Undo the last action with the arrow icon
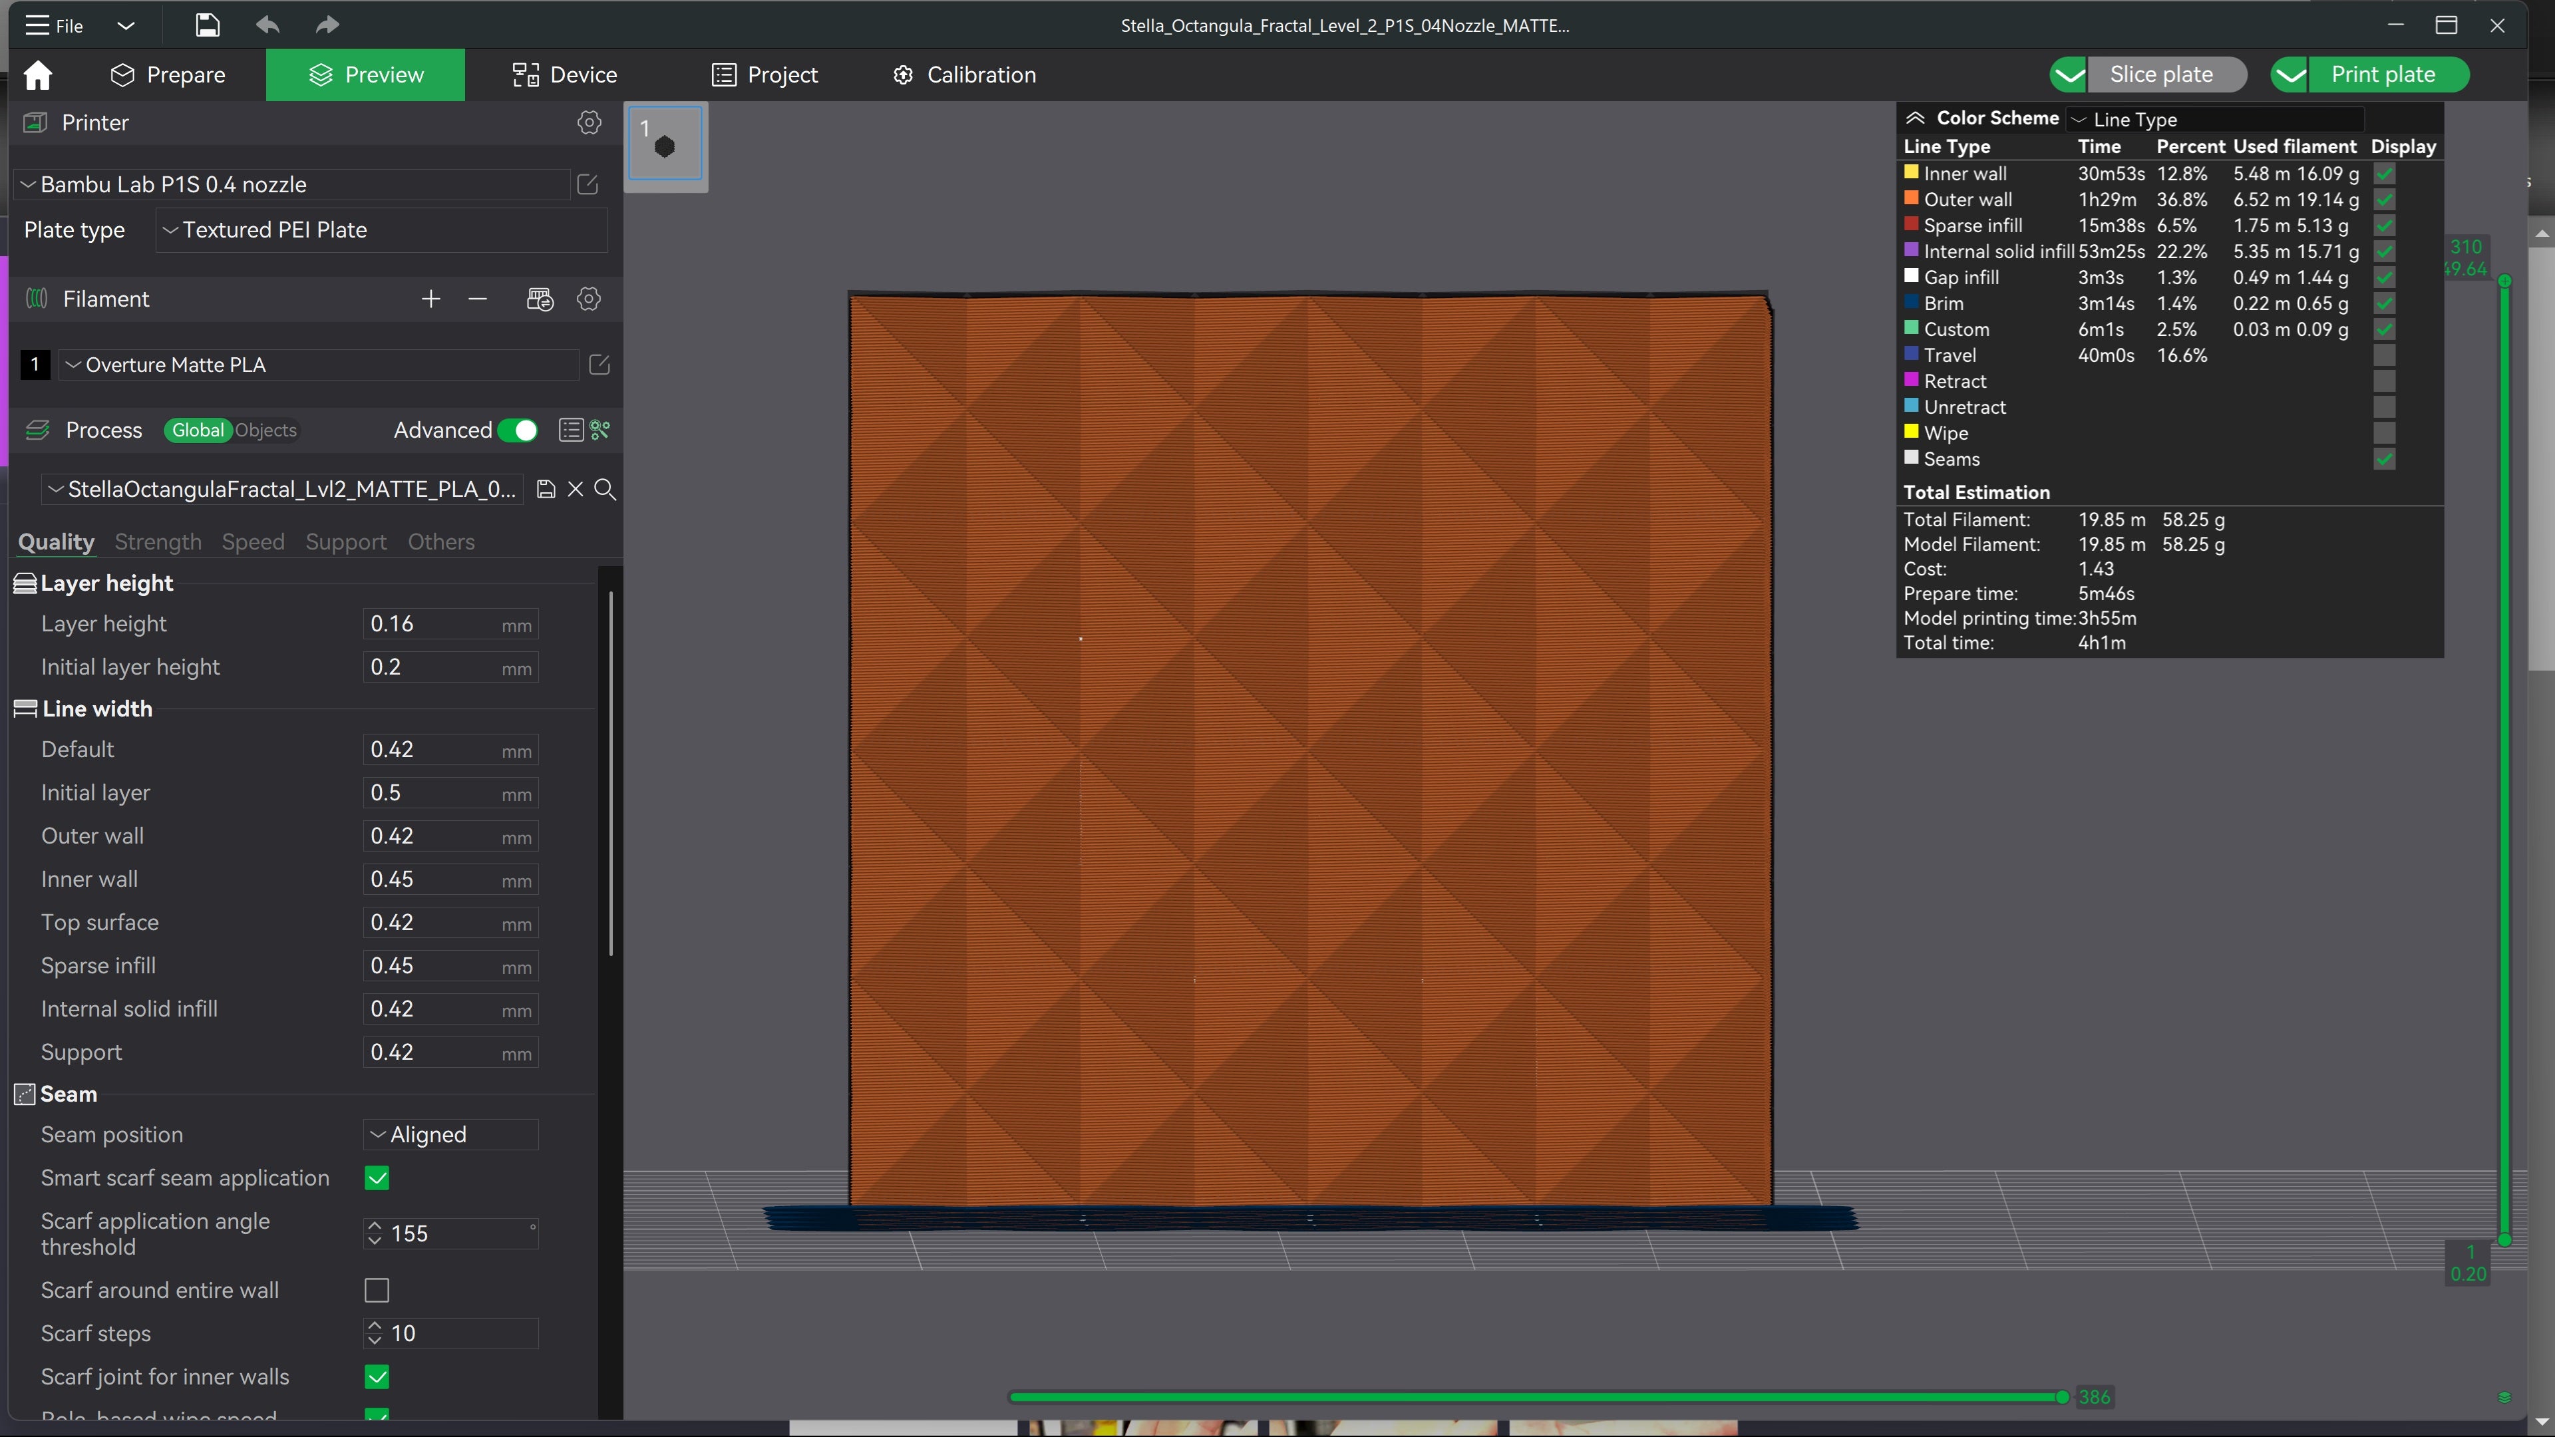Screen dimensions: 2555x1437 (267, 25)
